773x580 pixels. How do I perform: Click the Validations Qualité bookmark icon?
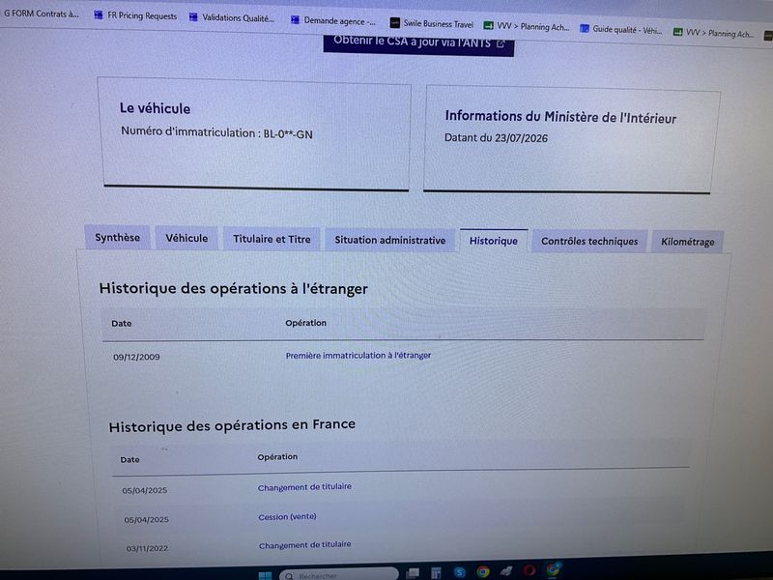pyautogui.click(x=194, y=17)
